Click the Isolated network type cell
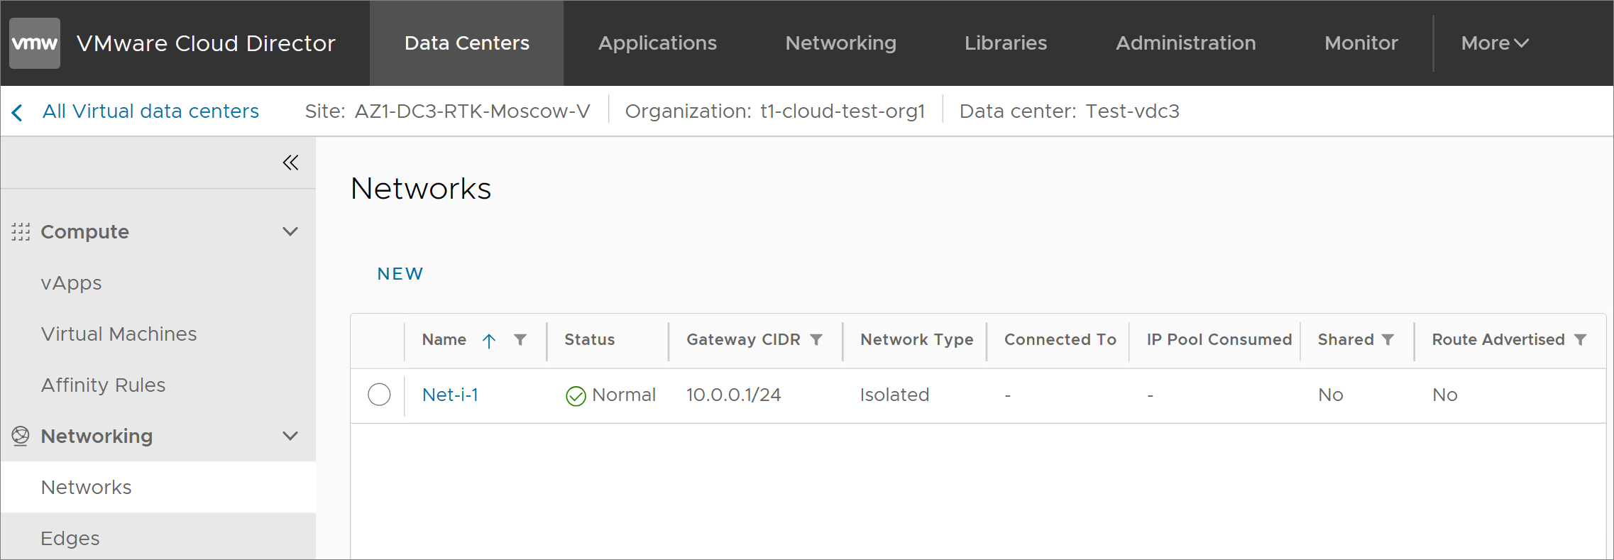Image resolution: width=1614 pixels, height=560 pixels. point(894,395)
